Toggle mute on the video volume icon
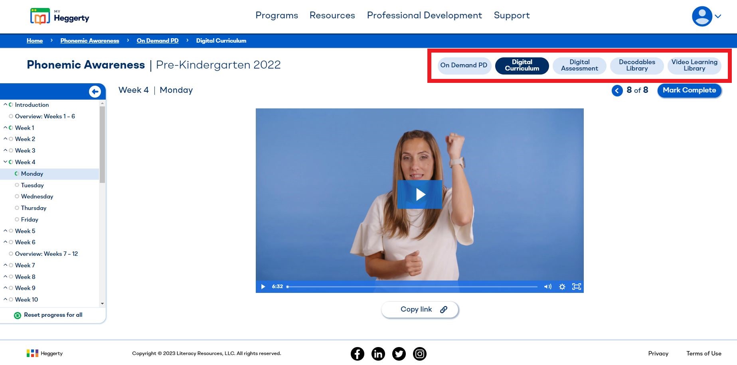The width and height of the screenshot is (737, 365). pyautogui.click(x=547, y=287)
